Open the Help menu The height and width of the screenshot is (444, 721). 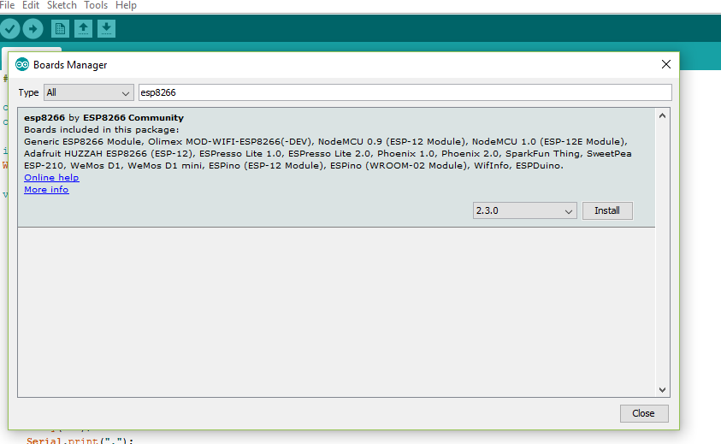click(126, 5)
